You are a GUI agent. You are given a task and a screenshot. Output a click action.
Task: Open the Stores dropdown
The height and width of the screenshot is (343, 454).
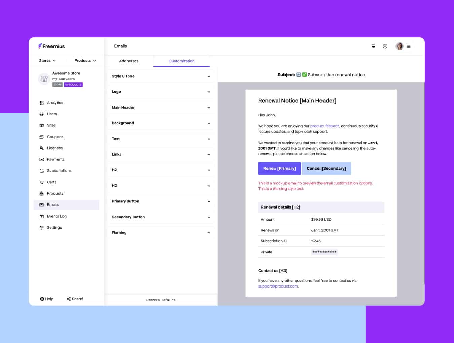coord(47,61)
